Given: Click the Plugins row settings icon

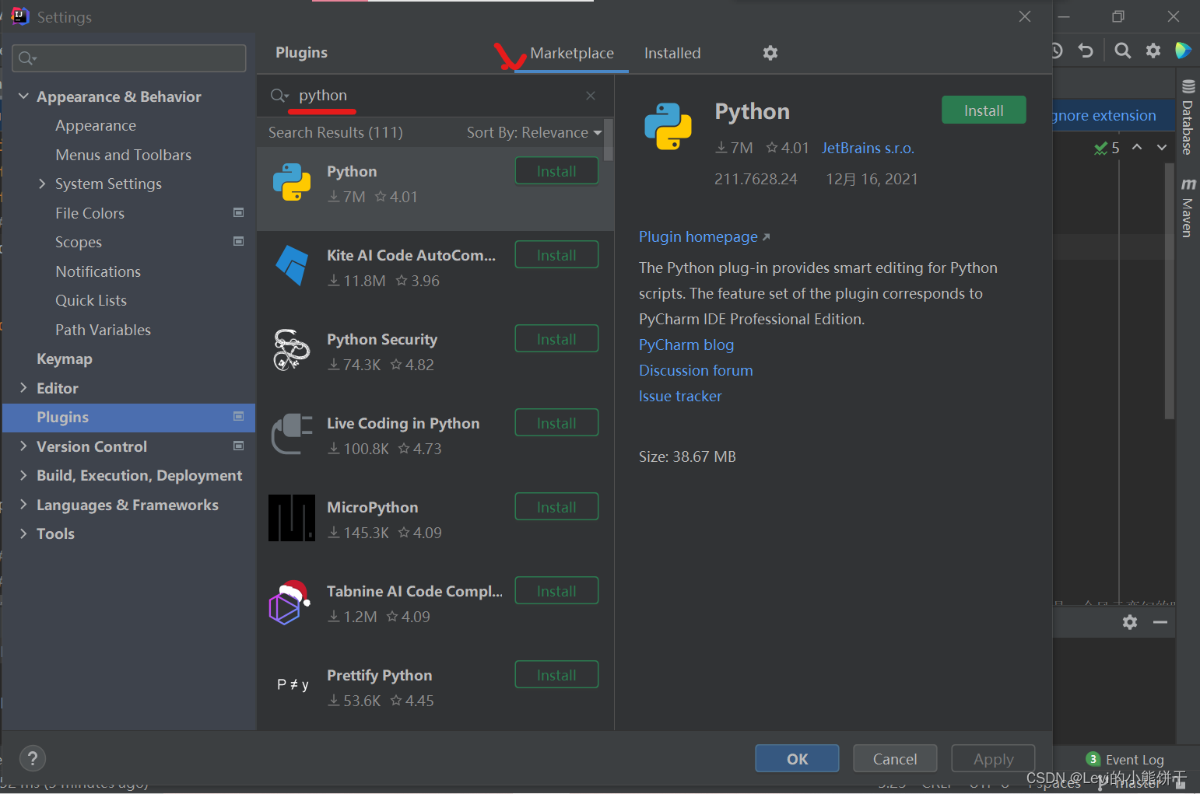Looking at the screenshot, I should (239, 416).
